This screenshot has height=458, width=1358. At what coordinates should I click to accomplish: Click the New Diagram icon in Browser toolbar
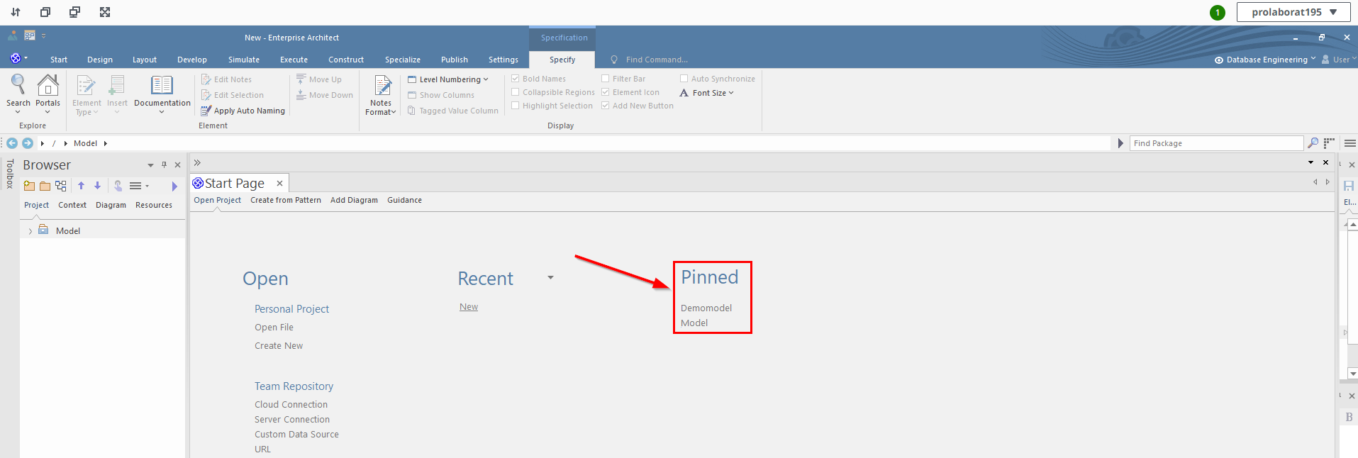click(61, 186)
